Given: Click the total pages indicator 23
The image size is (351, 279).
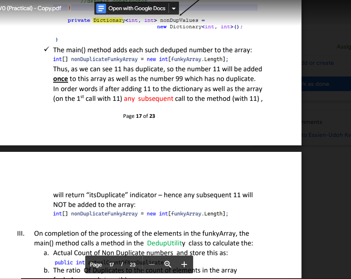Looking at the screenshot, I should pos(132,264).
